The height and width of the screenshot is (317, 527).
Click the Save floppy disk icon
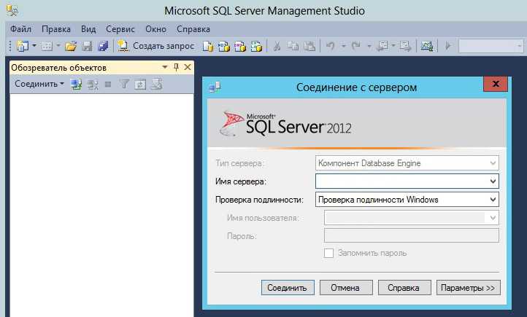87,46
